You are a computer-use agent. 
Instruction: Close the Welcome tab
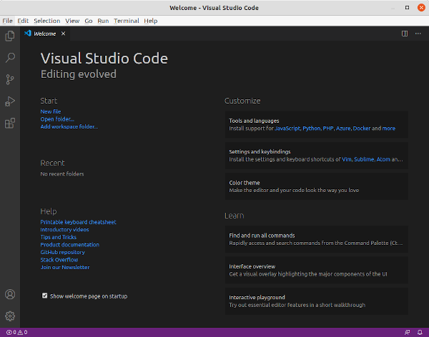pyautogui.click(x=63, y=33)
